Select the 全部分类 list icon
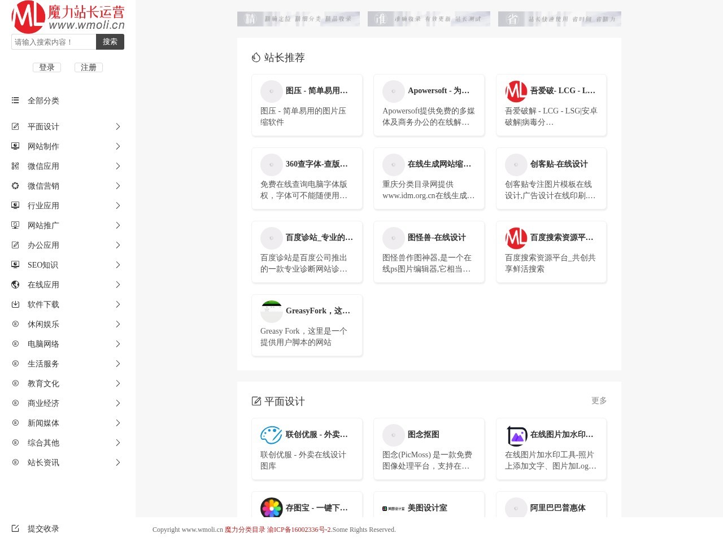The image size is (723, 542). pyautogui.click(x=15, y=100)
